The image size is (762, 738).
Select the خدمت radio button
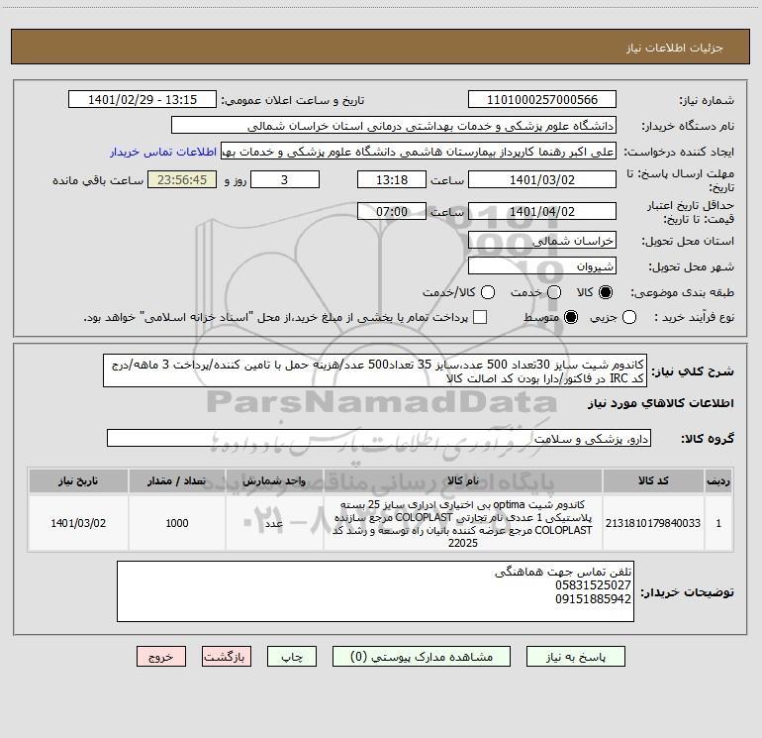(x=554, y=292)
